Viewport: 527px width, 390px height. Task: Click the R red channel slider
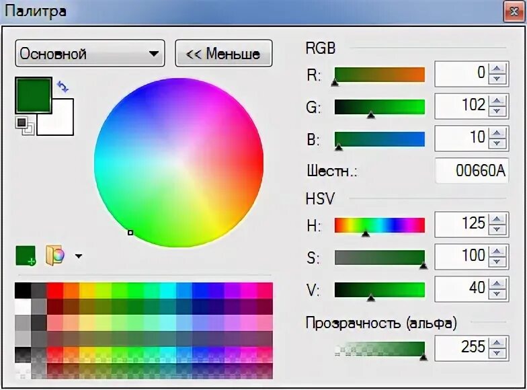tap(379, 75)
